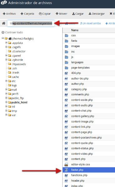Open the css folder icon

coord(66,36)
